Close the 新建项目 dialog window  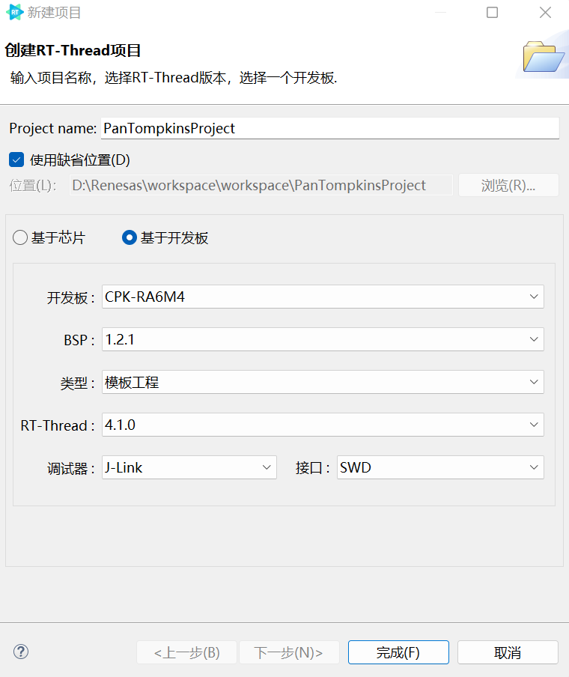(545, 12)
